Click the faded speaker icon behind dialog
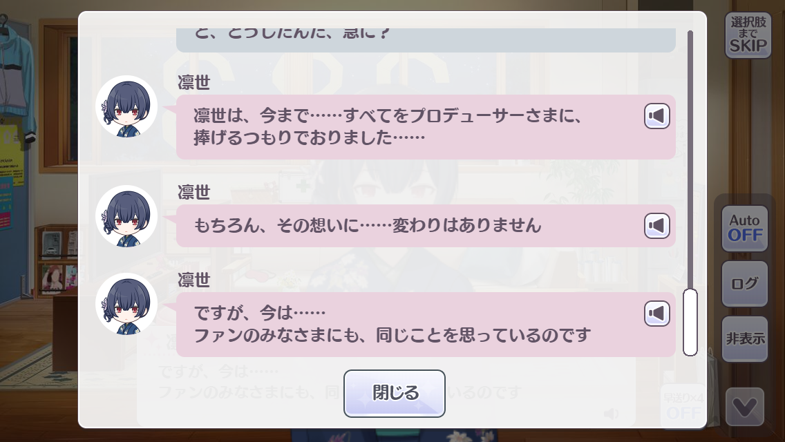 [611, 414]
